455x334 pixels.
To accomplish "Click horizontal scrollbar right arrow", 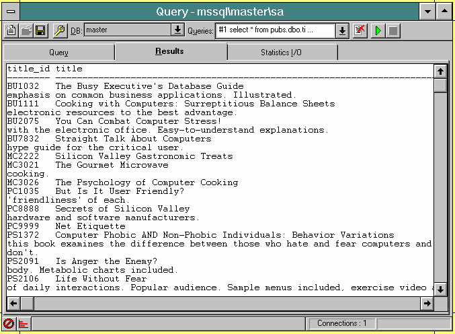I will pos(427,304).
